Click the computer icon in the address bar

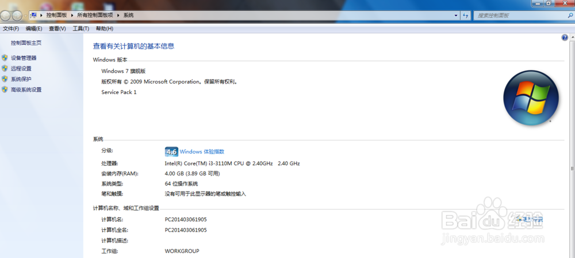[x=33, y=15]
